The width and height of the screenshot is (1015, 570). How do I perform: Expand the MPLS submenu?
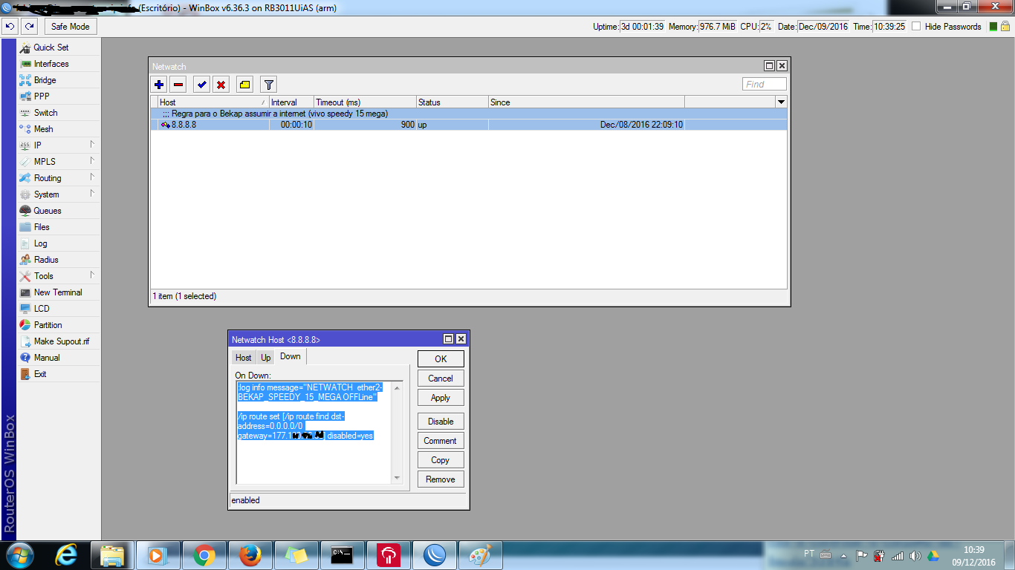tap(58, 162)
